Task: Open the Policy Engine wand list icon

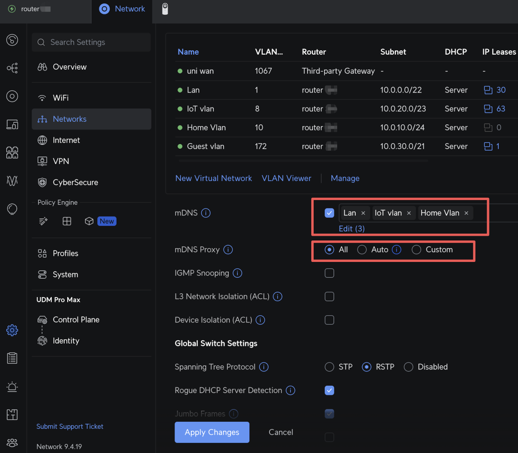Action: click(x=43, y=221)
